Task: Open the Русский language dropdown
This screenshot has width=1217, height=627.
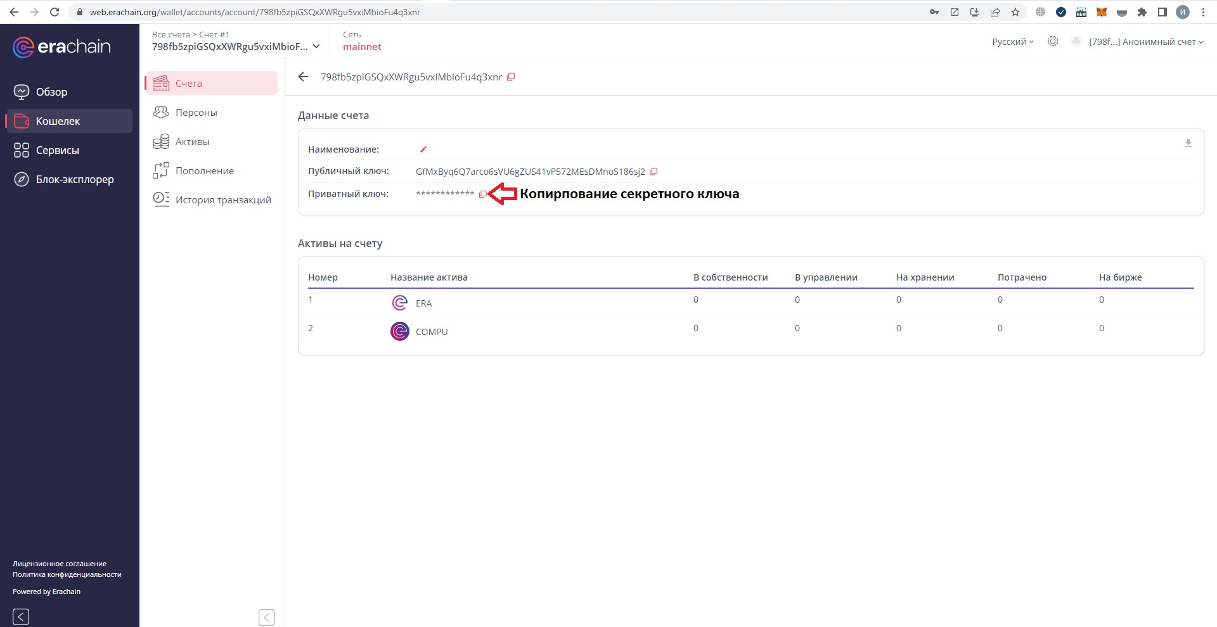Action: pyautogui.click(x=1012, y=42)
